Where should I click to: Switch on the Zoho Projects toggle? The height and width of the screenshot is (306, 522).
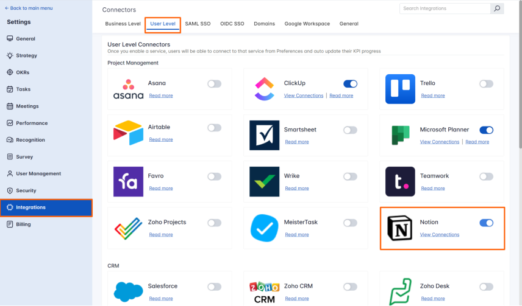pos(215,223)
